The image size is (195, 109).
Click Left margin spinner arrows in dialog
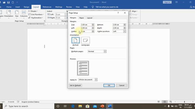click(93, 28)
